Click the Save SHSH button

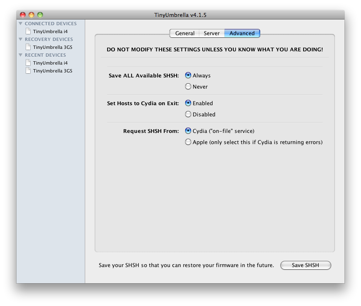[x=306, y=265]
